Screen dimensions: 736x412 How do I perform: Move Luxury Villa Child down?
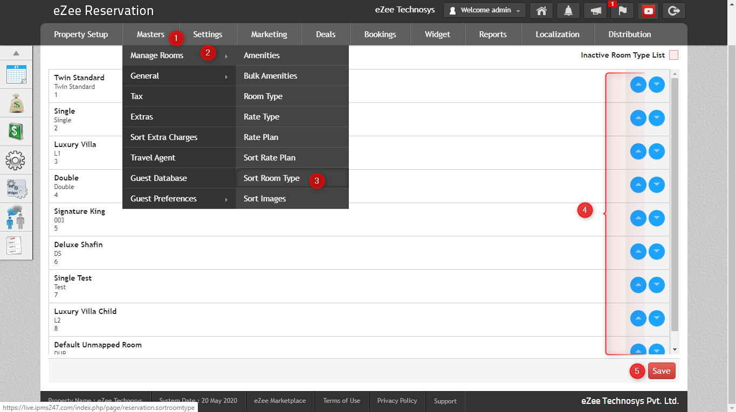657,318
